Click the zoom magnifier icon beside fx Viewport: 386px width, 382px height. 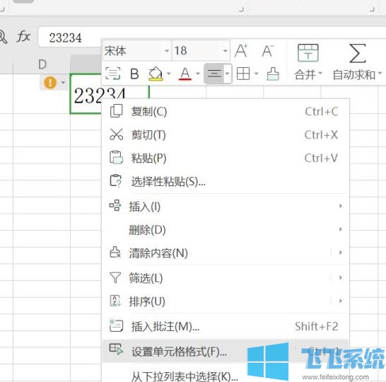[3, 37]
